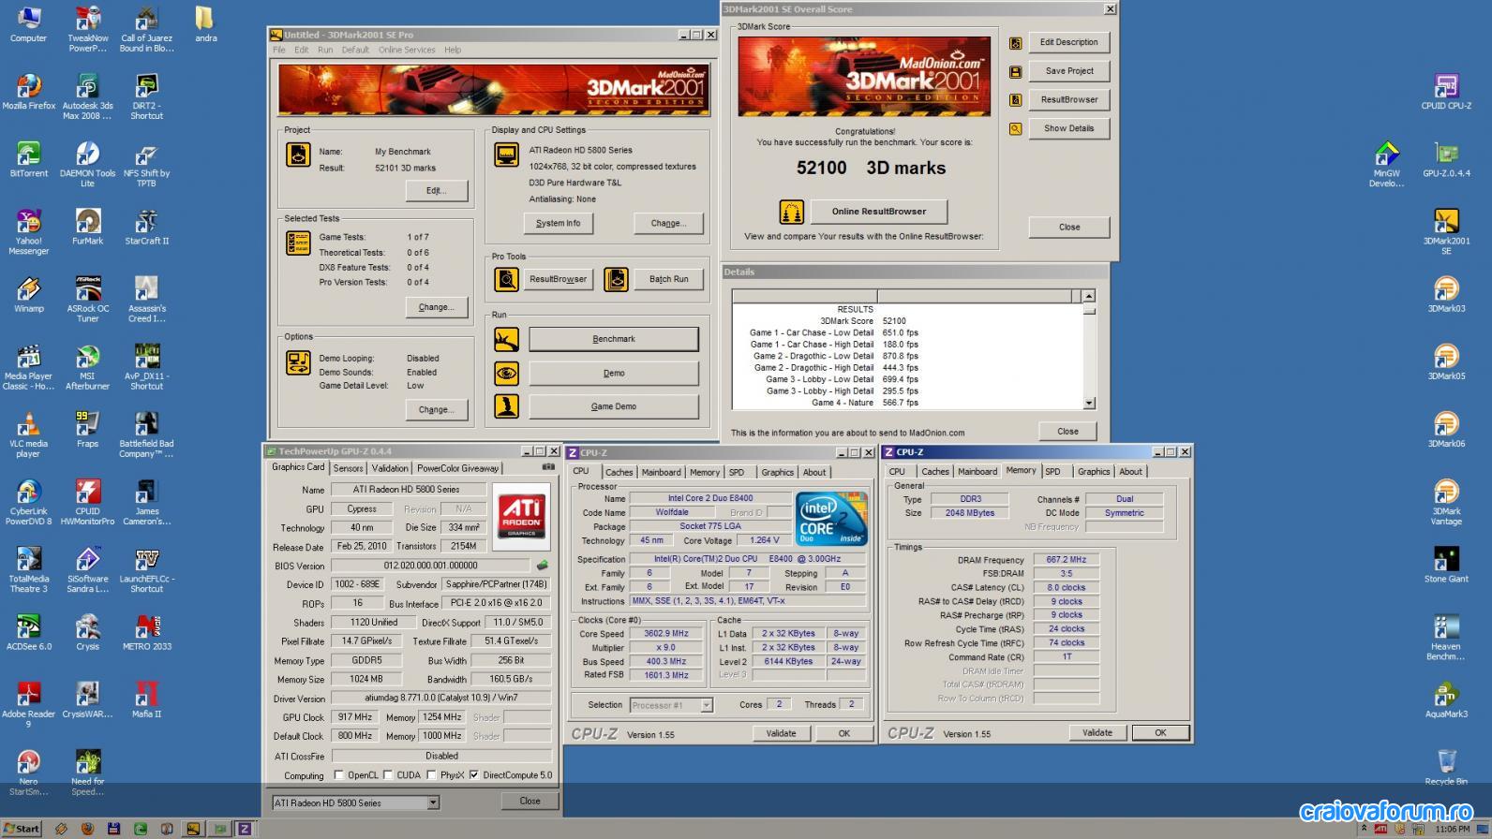
Task: Click the Benchmark run icon in 3DMark
Action: [x=507, y=339]
